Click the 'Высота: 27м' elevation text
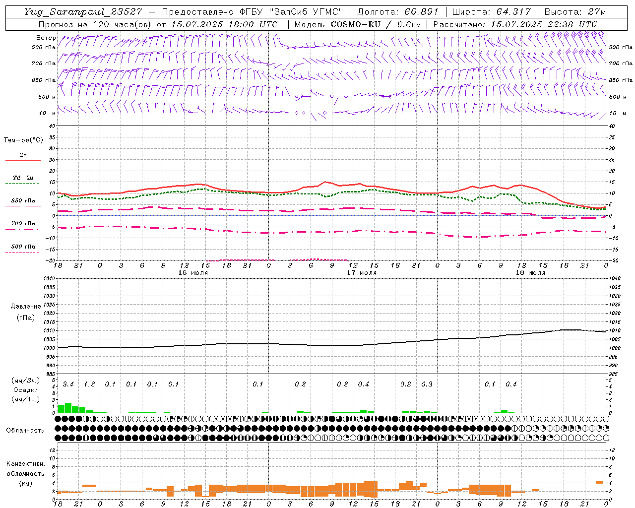 coord(575,12)
